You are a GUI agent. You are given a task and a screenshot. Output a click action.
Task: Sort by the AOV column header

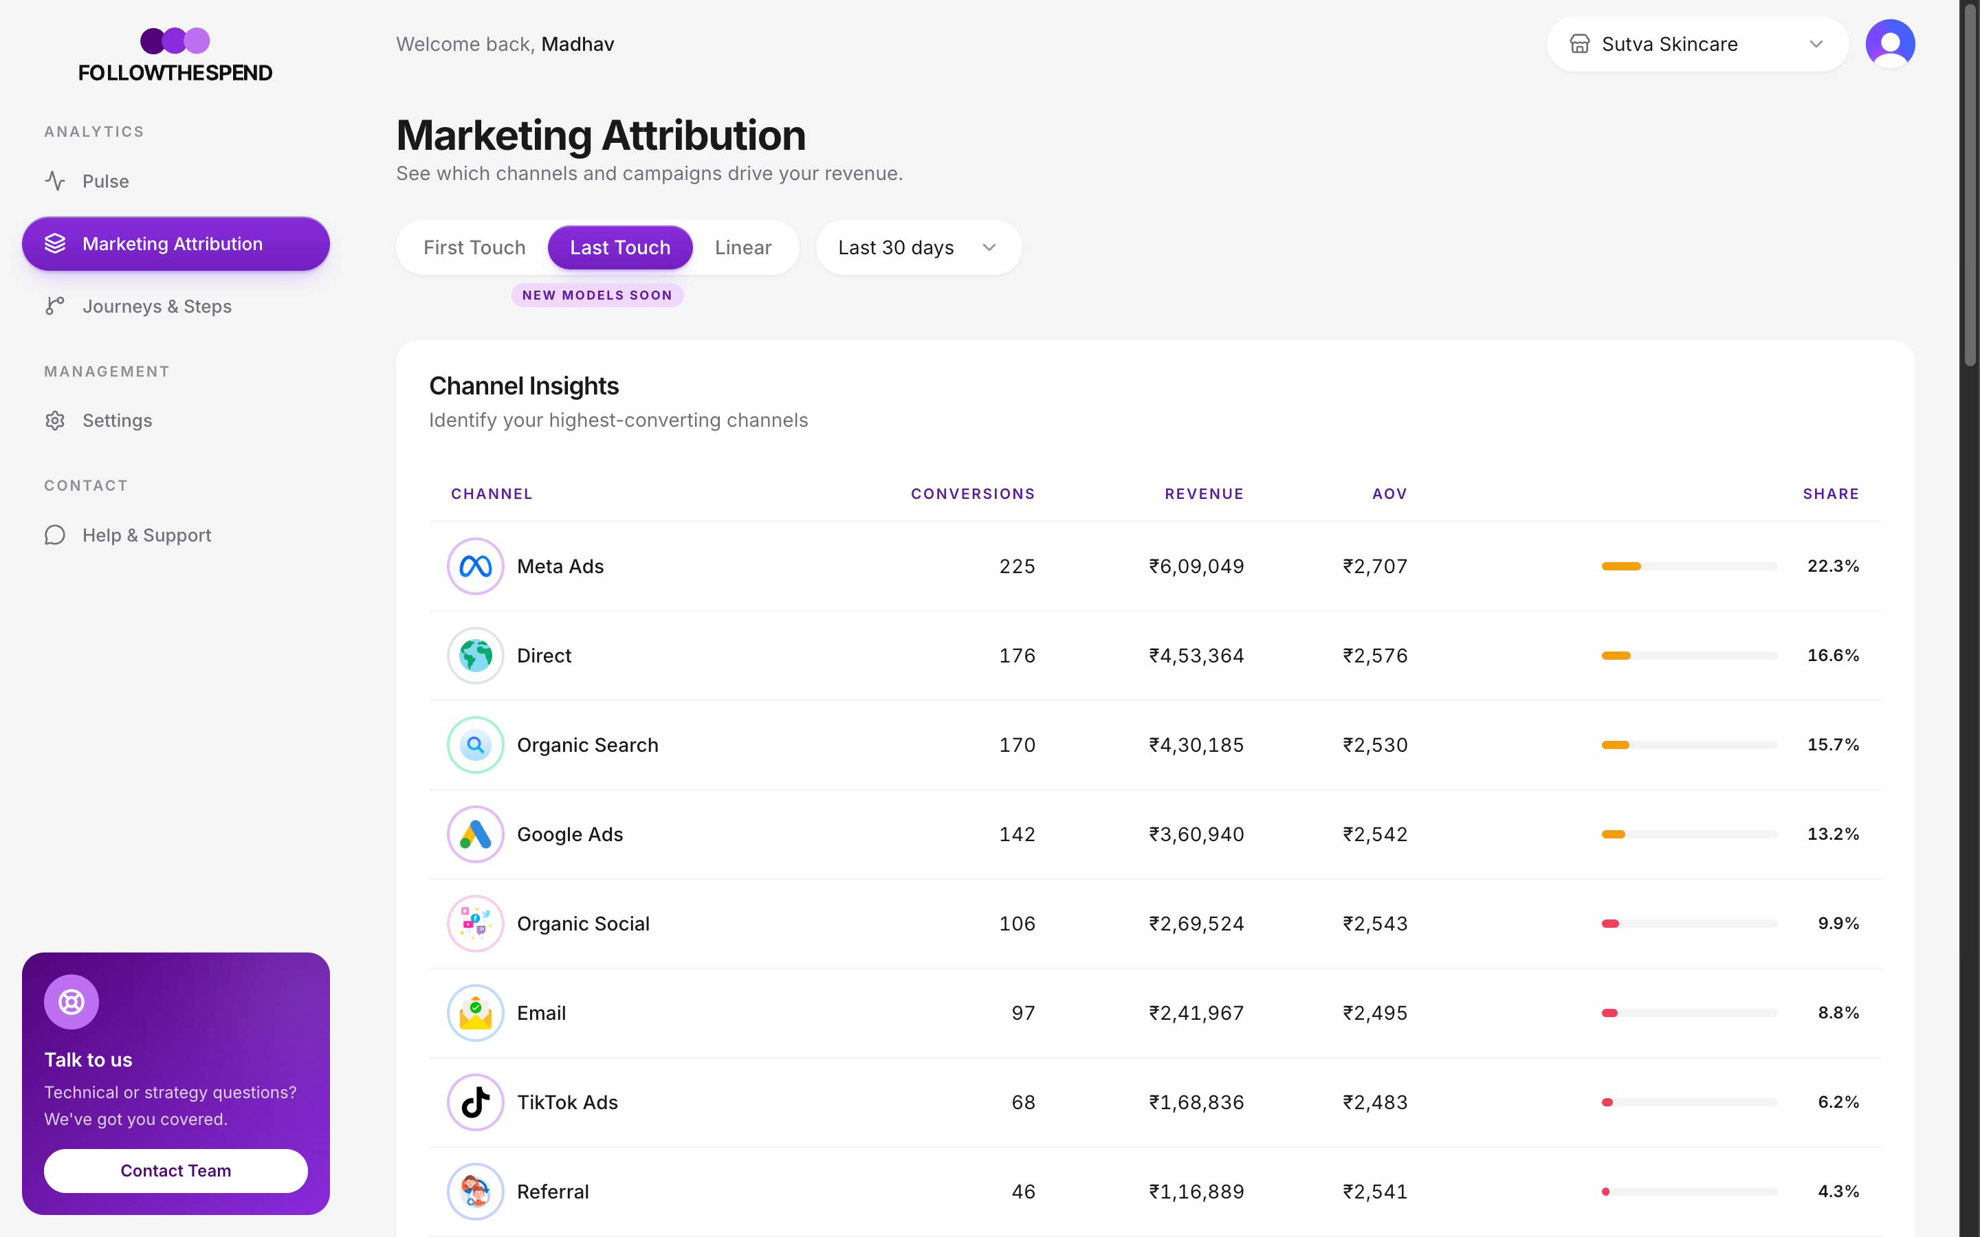click(1390, 494)
